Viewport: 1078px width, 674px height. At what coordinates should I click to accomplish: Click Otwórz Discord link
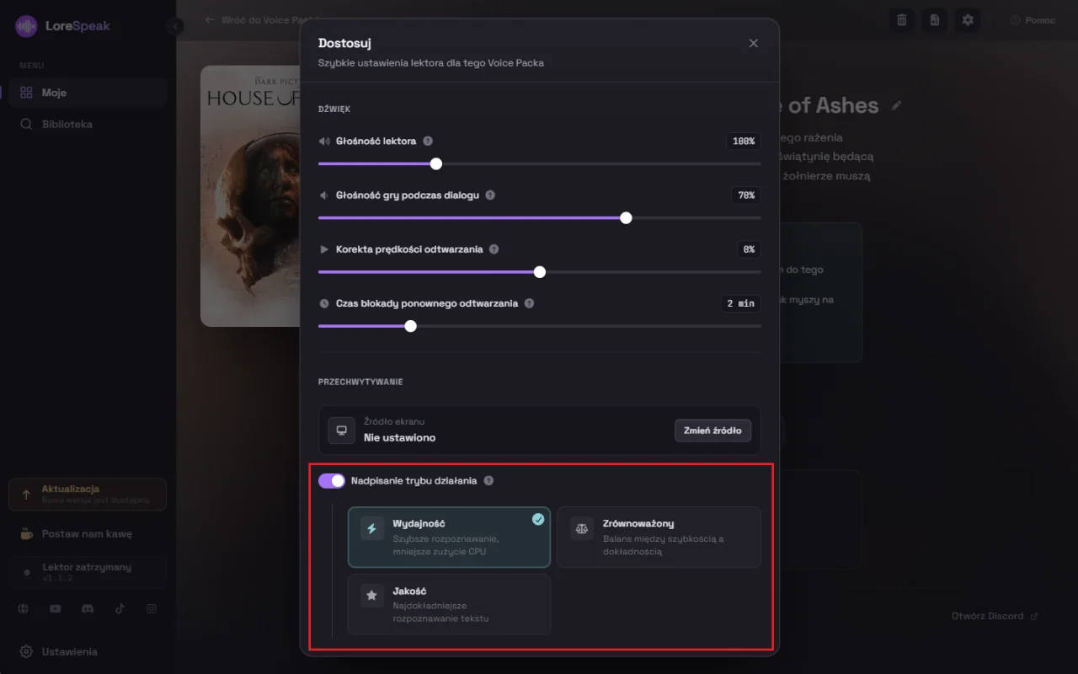point(995,616)
